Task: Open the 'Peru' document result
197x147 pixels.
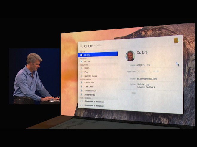Action: coord(98,72)
